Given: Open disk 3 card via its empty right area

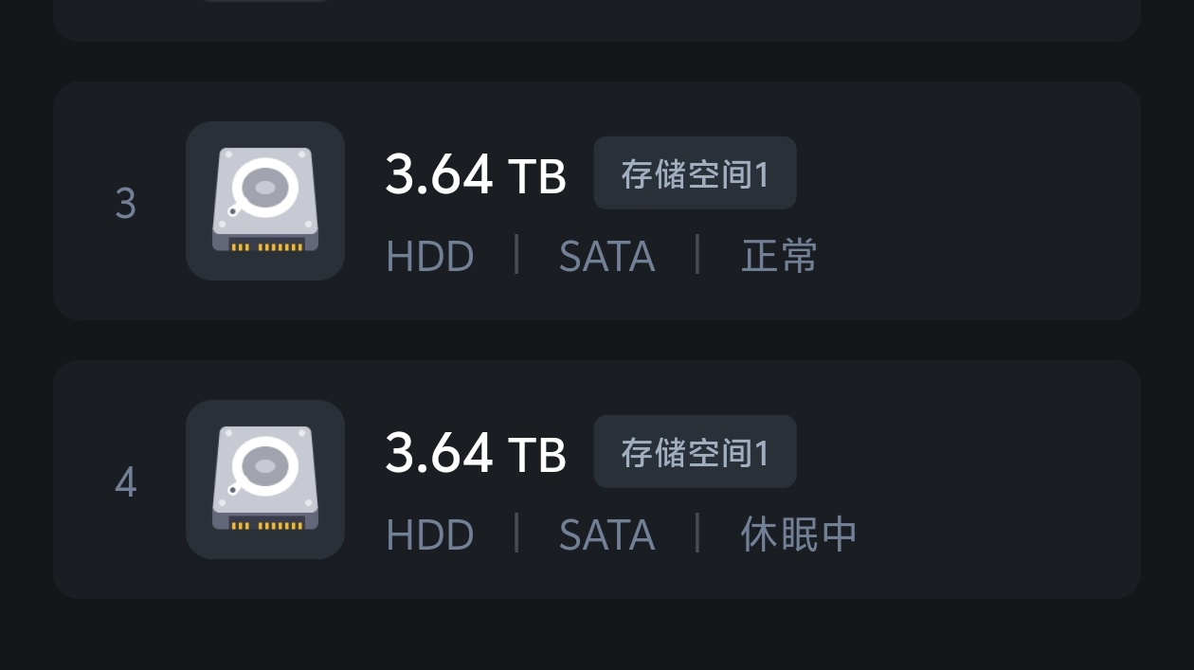Looking at the screenshot, I should [x=976, y=201].
